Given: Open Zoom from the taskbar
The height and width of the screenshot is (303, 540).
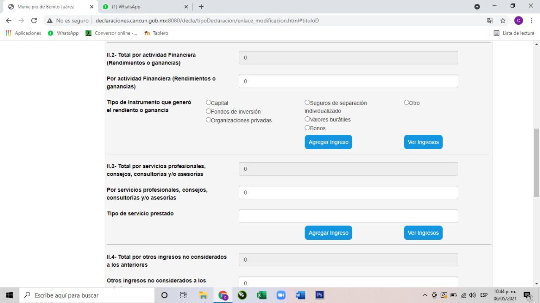Looking at the screenshot, I should point(281,295).
